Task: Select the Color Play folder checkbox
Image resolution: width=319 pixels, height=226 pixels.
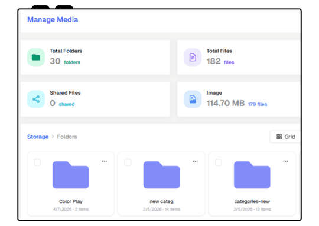Action: point(37,162)
